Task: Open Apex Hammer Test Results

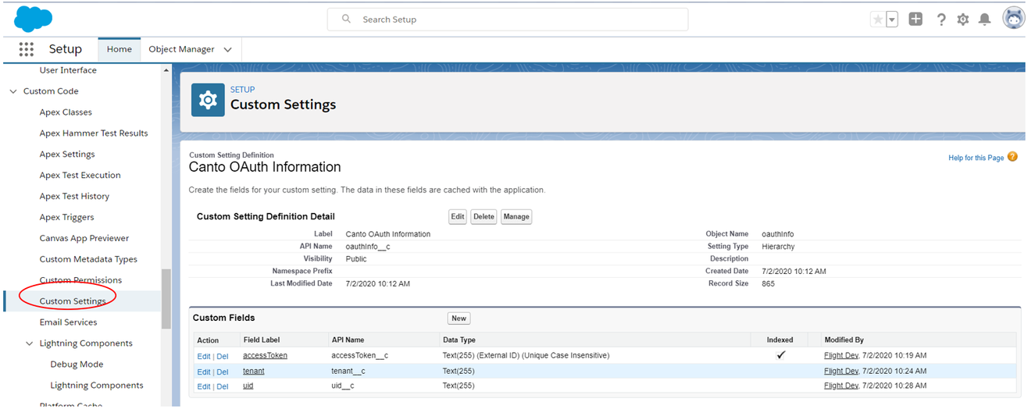Action: (x=94, y=133)
